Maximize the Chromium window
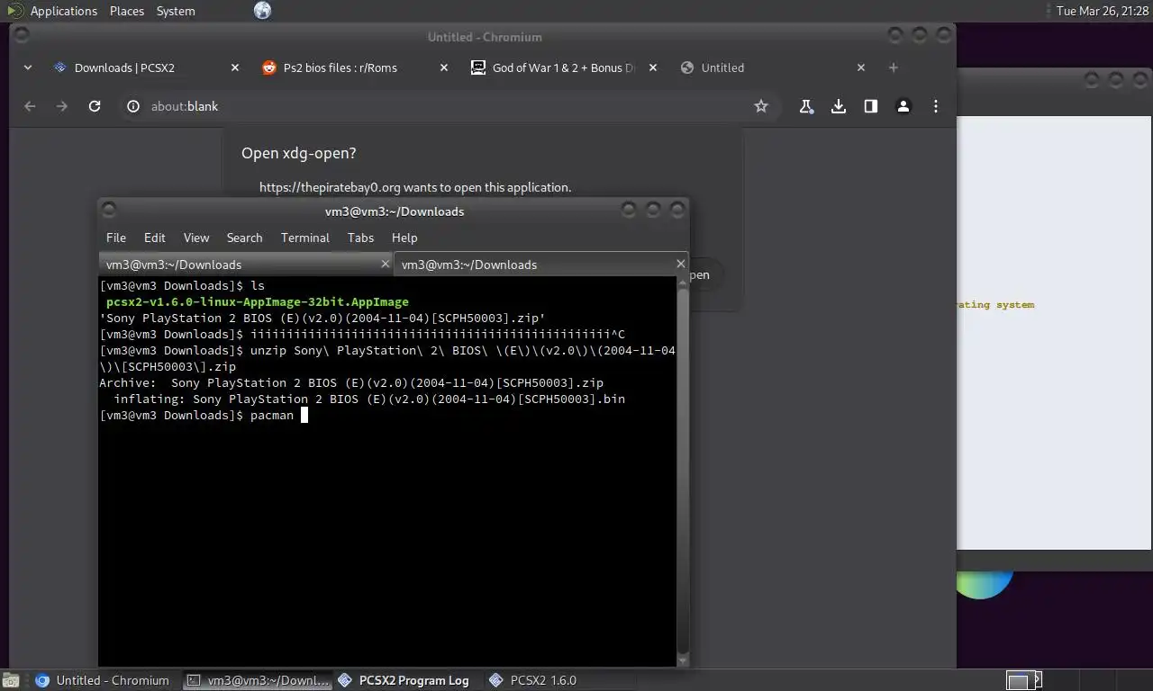This screenshot has height=691, width=1153. (920, 35)
